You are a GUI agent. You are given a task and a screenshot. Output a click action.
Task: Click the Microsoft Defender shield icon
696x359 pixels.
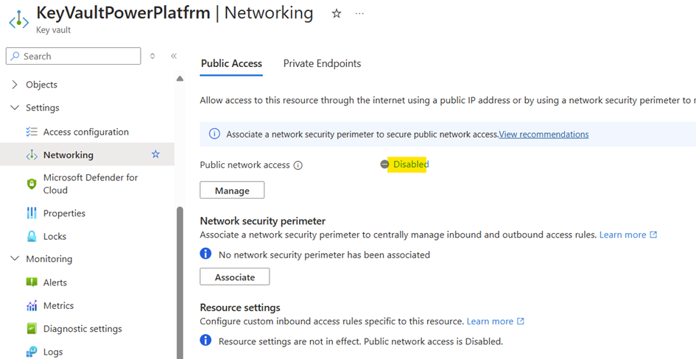click(x=32, y=184)
